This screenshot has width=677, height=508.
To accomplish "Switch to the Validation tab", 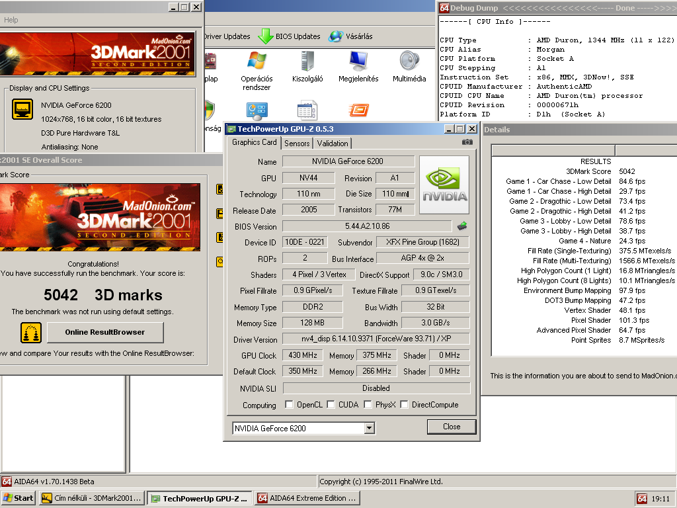I will pyautogui.click(x=333, y=144).
